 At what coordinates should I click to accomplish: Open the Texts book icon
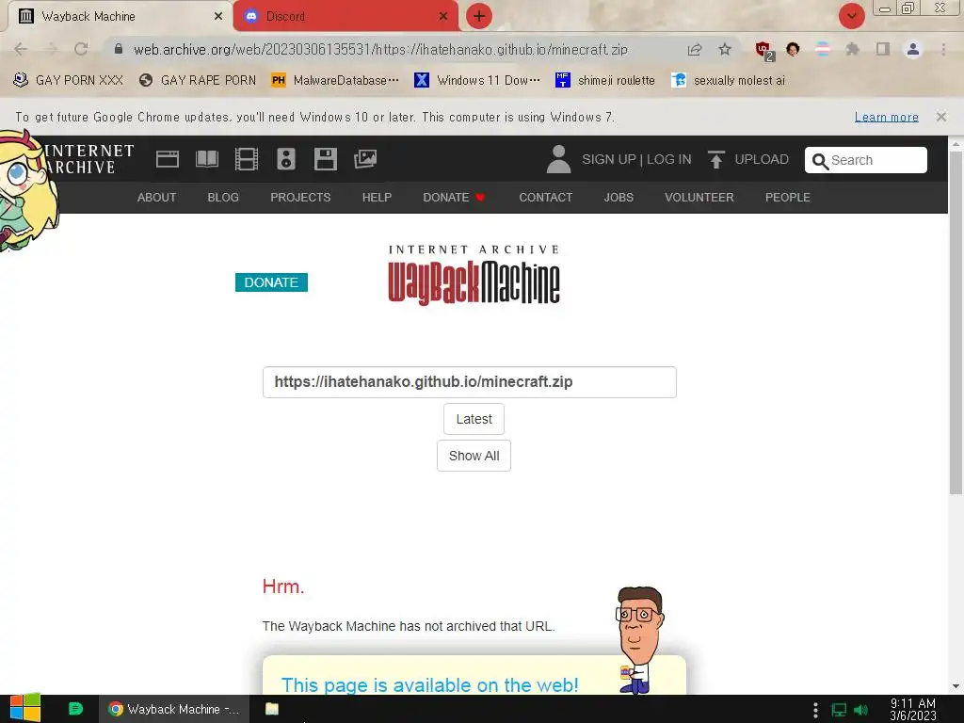(x=206, y=159)
